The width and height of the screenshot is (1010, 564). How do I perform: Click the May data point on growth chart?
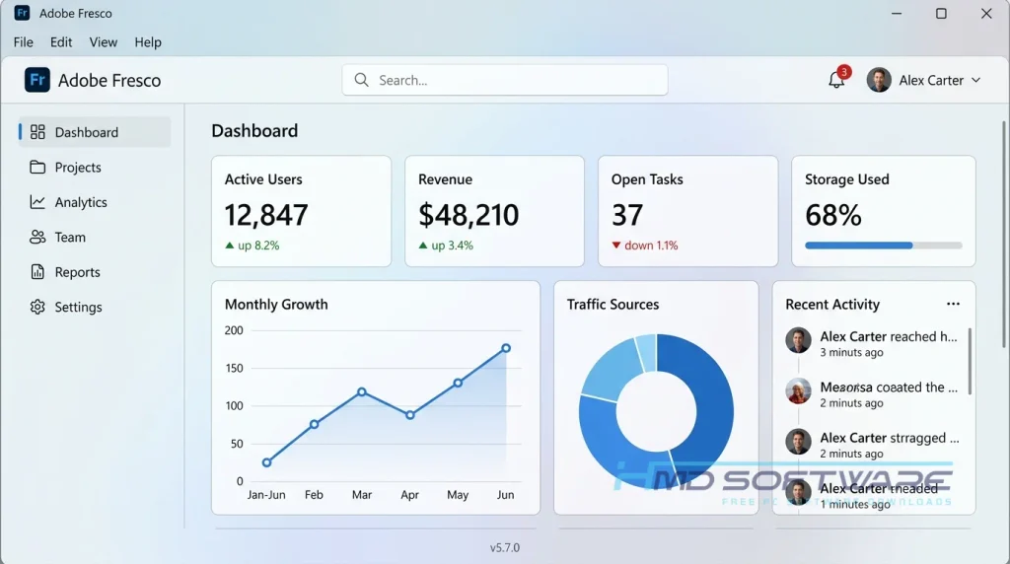tap(458, 384)
